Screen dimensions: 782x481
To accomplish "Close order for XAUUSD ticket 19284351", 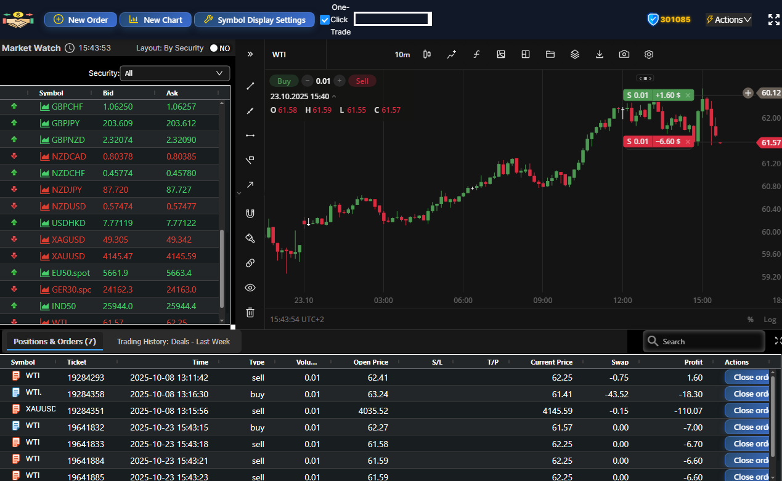I will pyautogui.click(x=747, y=410).
